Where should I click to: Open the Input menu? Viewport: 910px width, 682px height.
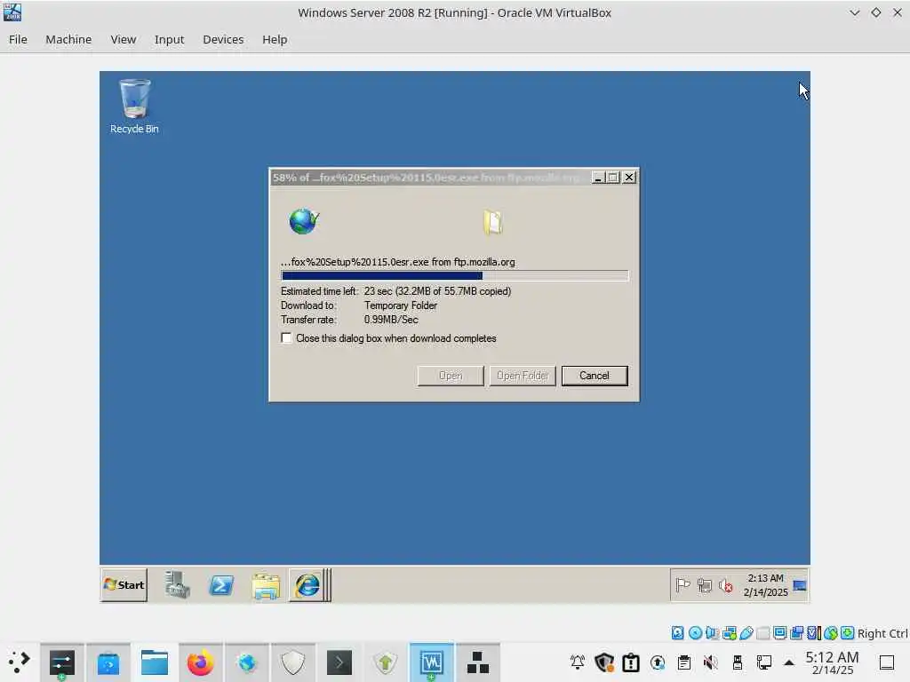coord(169,39)
